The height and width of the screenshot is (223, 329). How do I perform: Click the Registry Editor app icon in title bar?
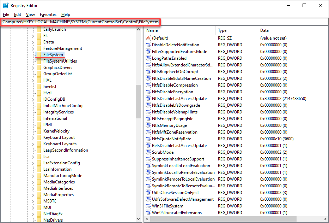pyautogui.click(x=5, y=5)
